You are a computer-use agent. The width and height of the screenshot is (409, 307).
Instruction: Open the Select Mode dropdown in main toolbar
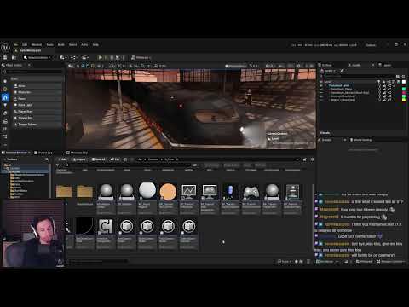point(37,57)
